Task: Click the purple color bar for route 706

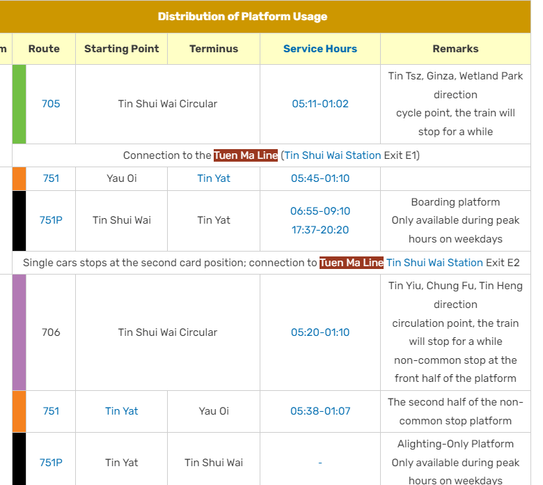Action: click(19, 332)
